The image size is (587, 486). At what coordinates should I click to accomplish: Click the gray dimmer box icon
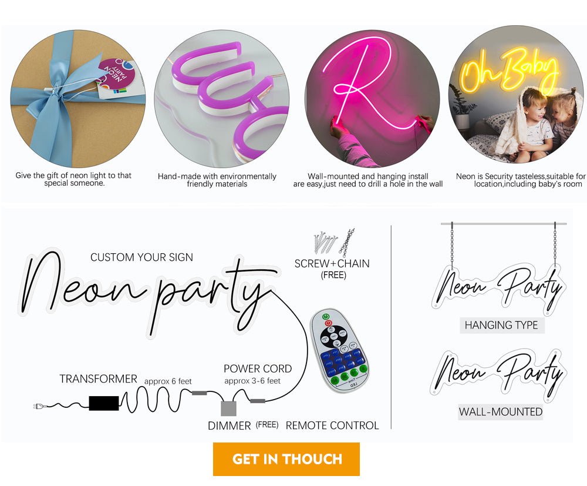228,408
